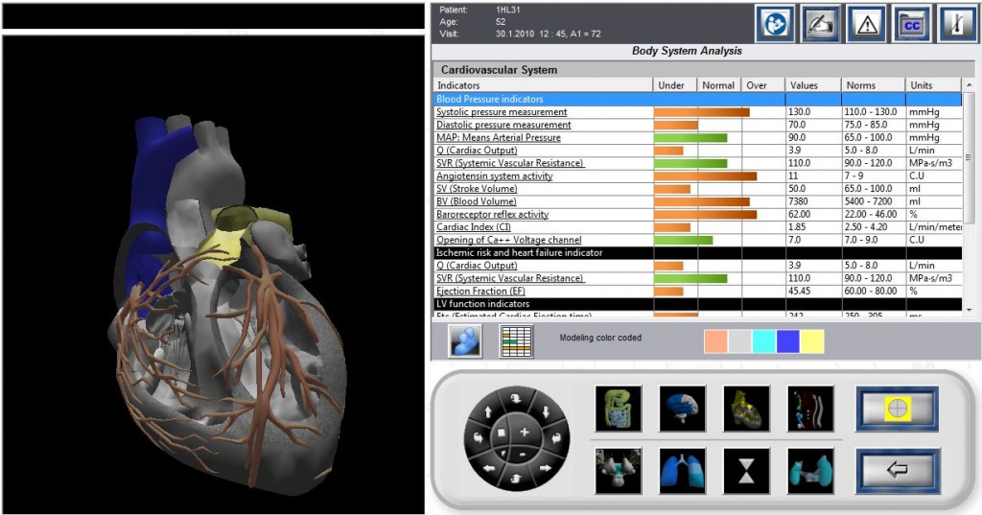Open Ejection Fraction (EF) indicator
This screenshot has height=515, width=982.
pos(479,291)
